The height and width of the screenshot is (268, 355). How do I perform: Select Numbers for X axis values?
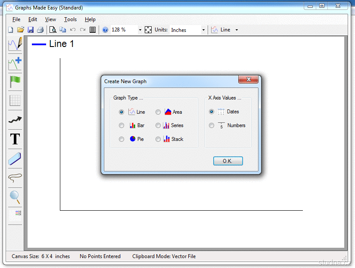[x=212, y=125]
